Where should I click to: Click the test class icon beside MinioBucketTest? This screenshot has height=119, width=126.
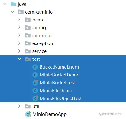click(35, 83)
